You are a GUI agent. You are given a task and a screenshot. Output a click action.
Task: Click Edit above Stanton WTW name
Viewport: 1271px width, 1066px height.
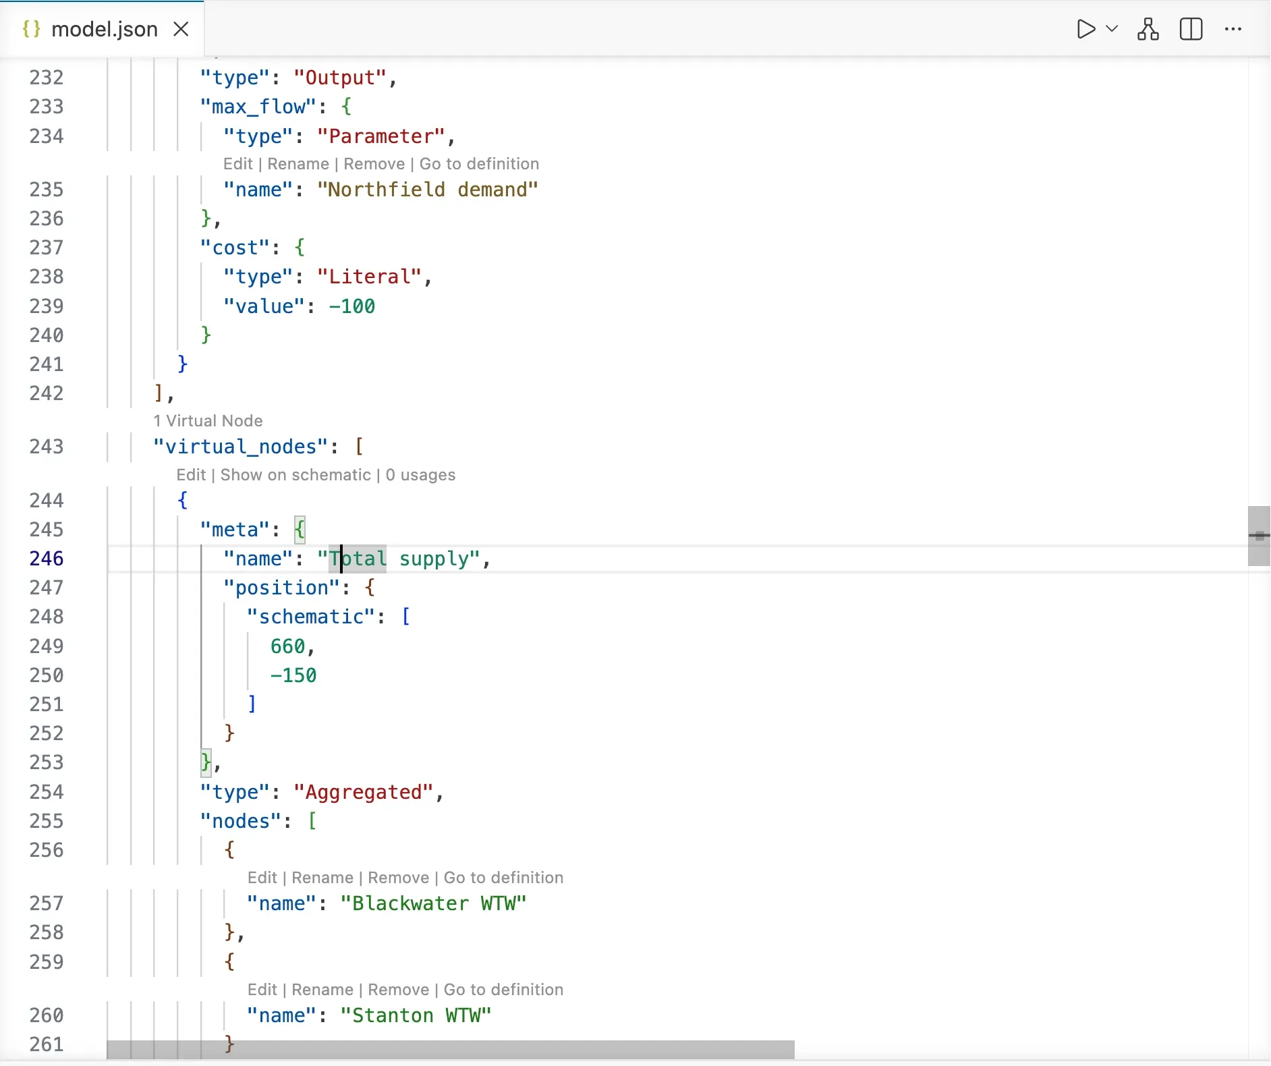coord(262,990)
